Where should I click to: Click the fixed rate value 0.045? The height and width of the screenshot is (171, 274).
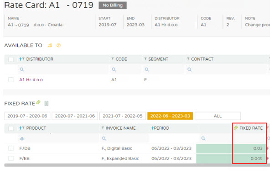(x=256, y=158)
